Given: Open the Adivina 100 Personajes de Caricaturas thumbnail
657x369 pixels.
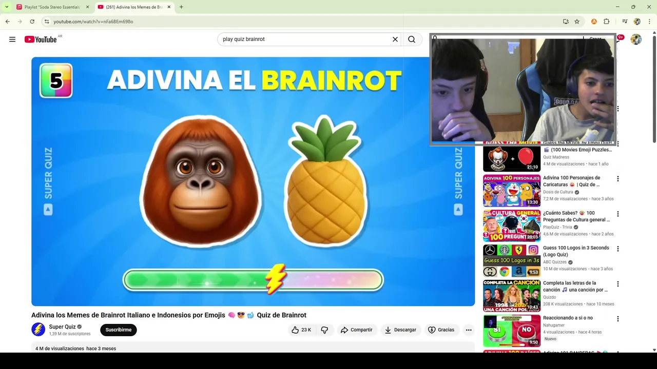Looking at the screenshot, I should (512, 191).
